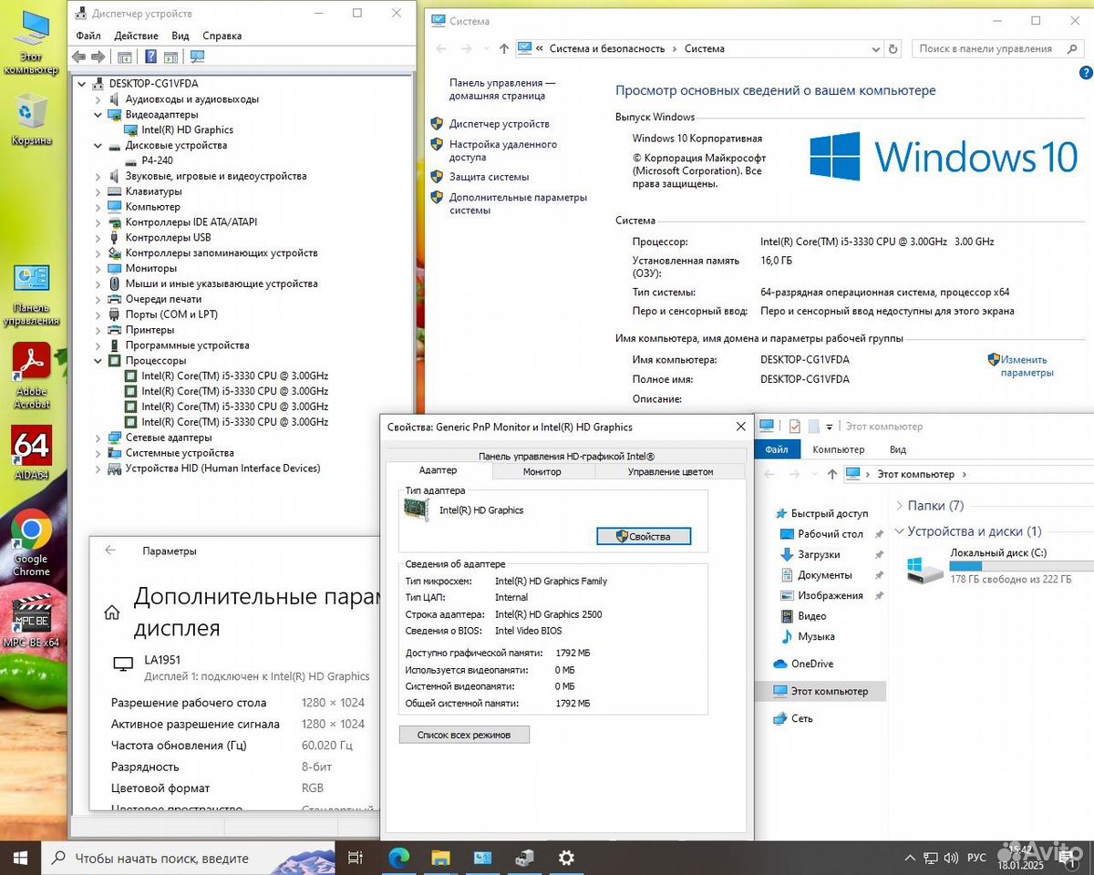Click the Свойства button in adapter properties
Screen dimensions: 1094x875
[644, 536]
